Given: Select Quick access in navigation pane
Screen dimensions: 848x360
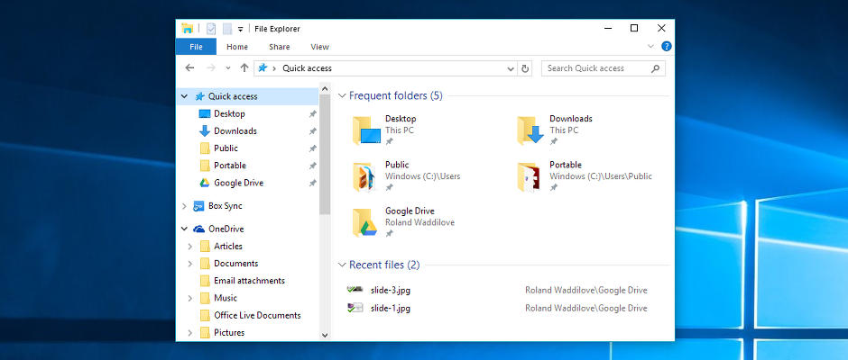Looking at the screenshot, I should tap(233, 96).
